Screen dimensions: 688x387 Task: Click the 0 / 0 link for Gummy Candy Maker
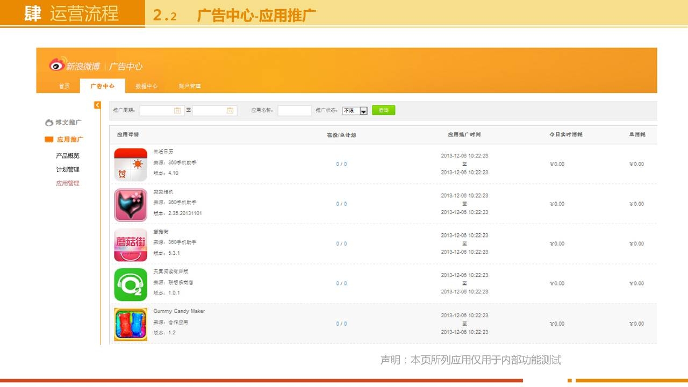341,324
